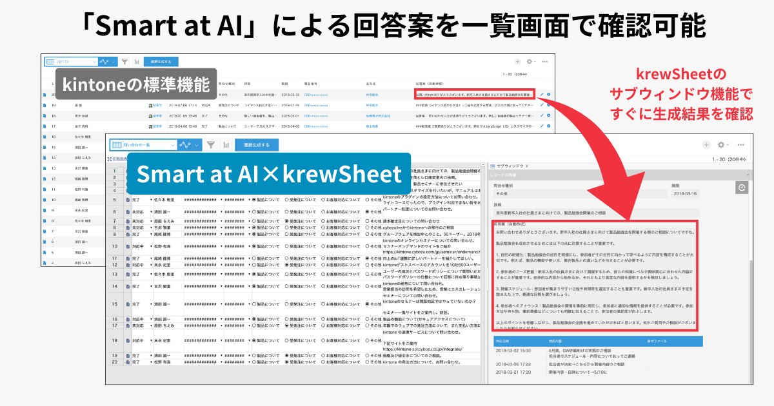The width and height of the screenshot is (774, 406).
Task: Open the record icon in krewSheet row 18
Action: tap(128, 342)
